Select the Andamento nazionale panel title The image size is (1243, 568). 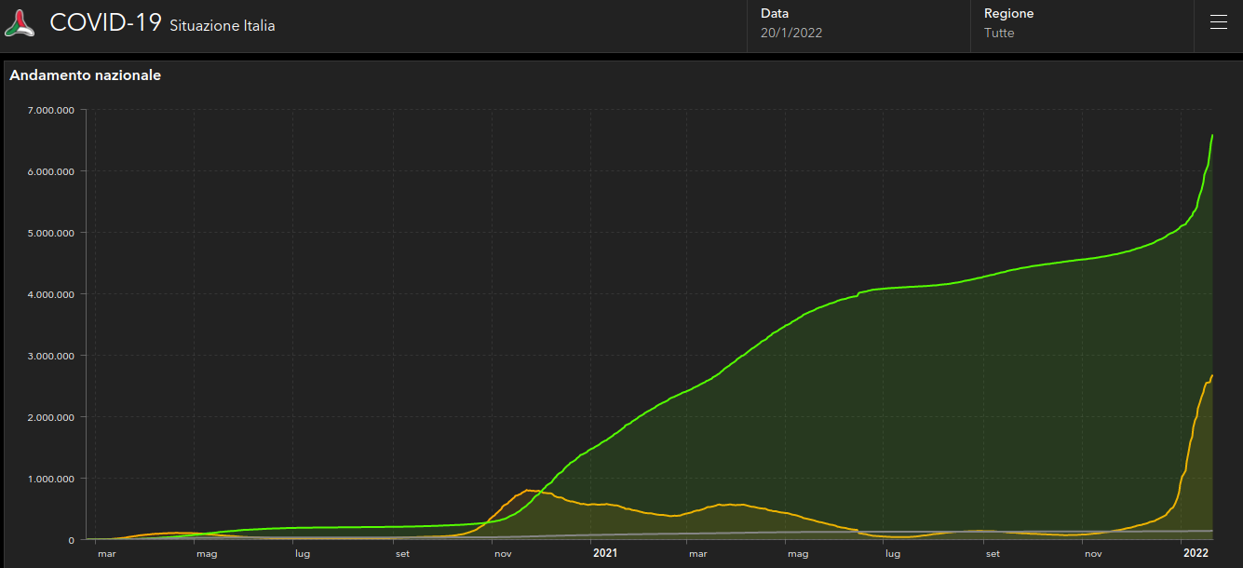pyautogui.click(x=86, y=75)
